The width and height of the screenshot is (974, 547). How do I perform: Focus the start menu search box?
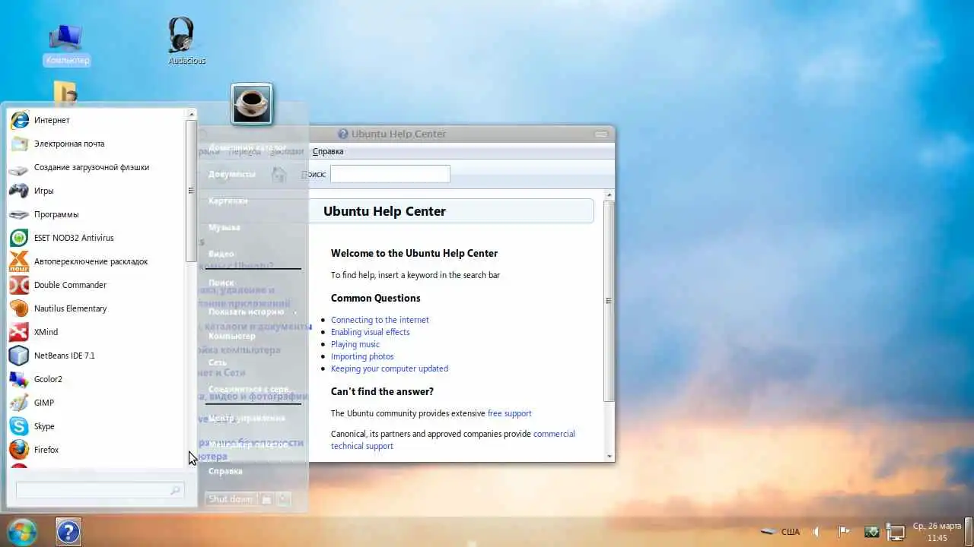(x=100, y=491)
